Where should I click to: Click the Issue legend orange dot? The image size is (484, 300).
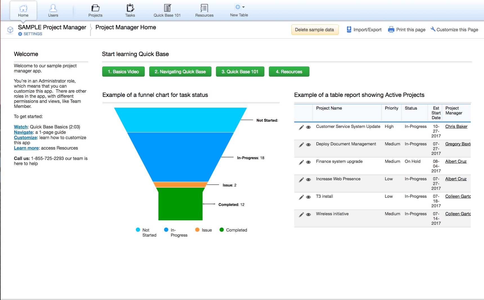pyautogui.click(x=197, y=230)
